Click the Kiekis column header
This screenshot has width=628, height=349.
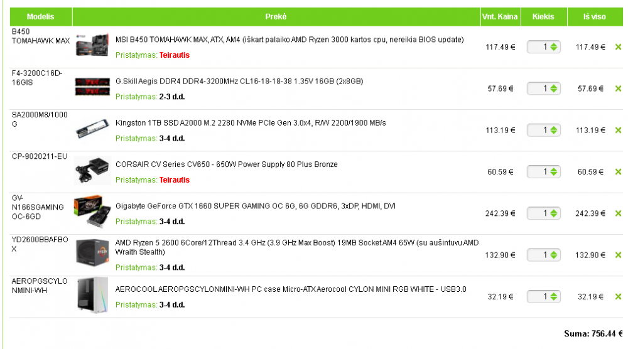point(543,17)
